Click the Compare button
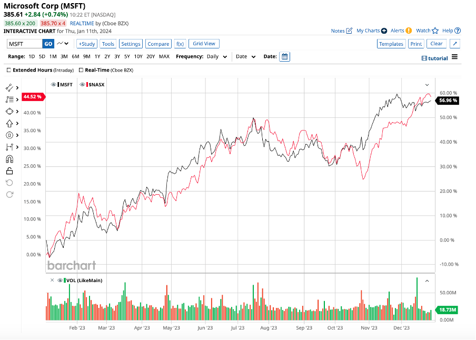This screenshot has width=476, height=340. tap(158, 44)
